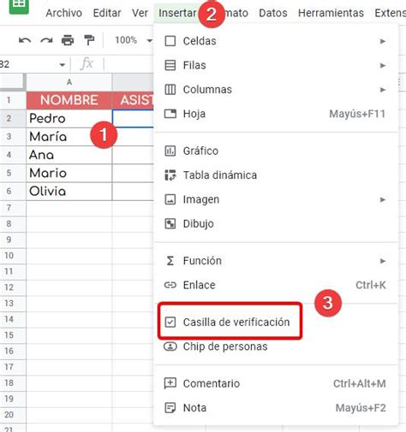Expand the Imagen submenu

[276, 199]
